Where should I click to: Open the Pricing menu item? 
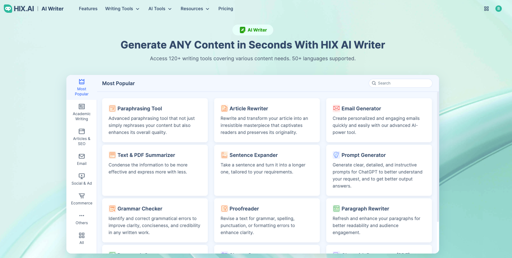(226, 9)
